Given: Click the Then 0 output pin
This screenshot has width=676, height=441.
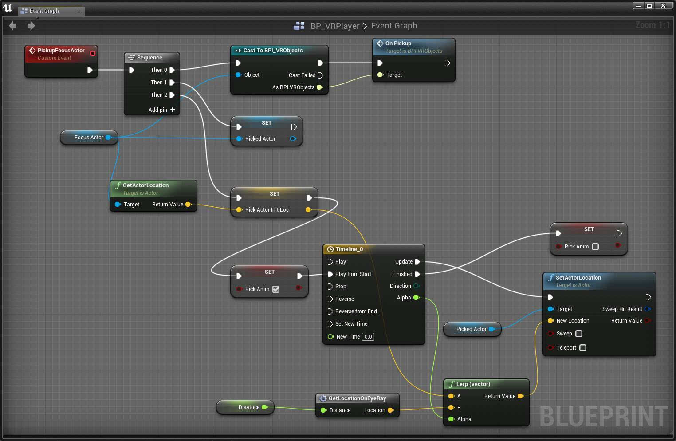Looking at the screenshot, I should (x=172, y=70).
